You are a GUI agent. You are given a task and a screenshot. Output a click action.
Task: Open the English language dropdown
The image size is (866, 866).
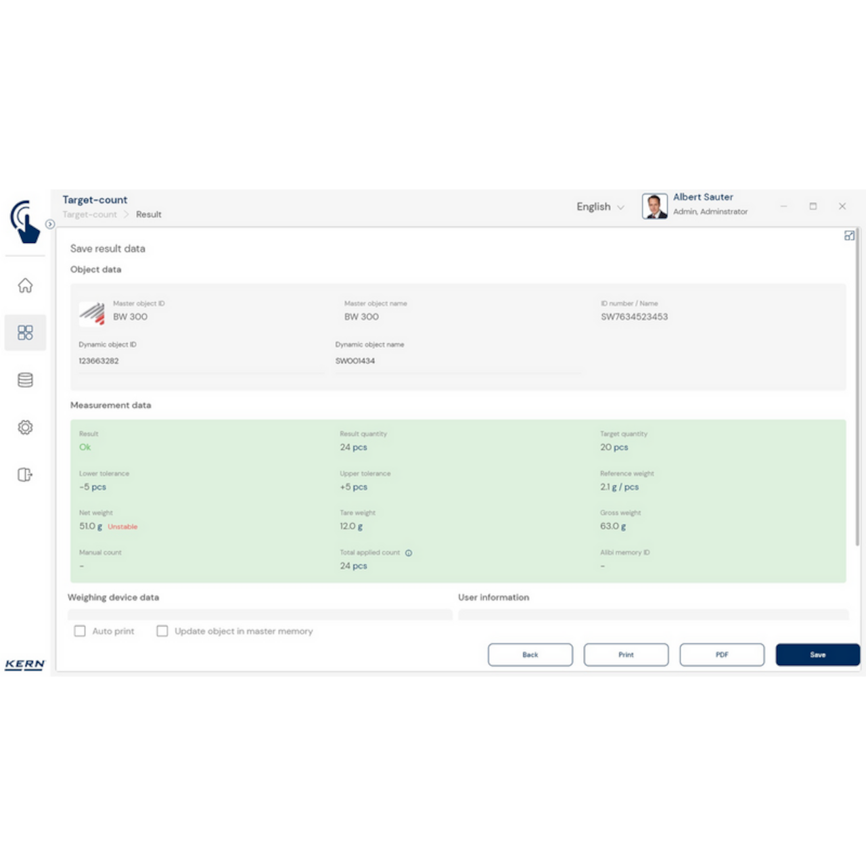coord(599,206)
